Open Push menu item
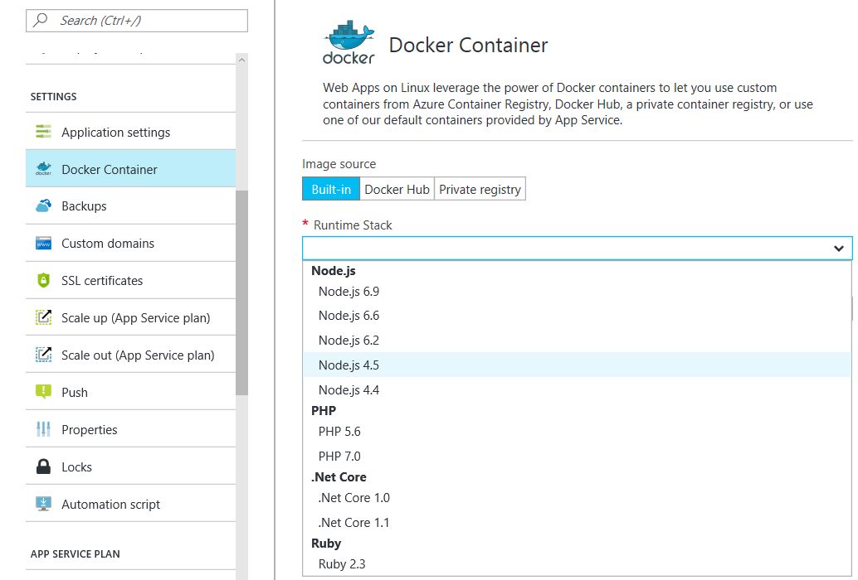Image resolution: width=858 pixels, height=580 pixels. 131,392
